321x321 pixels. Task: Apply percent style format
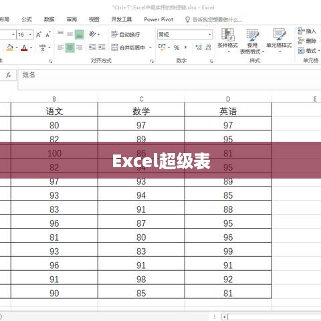coord(177,47)
